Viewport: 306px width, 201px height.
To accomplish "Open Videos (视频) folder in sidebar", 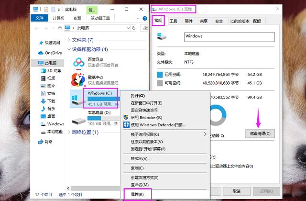I will 48,78.
